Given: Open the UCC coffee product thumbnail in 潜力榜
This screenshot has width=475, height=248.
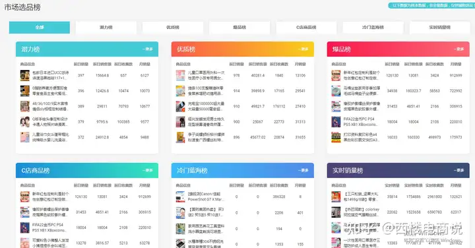Looking at the screenshot, I should pyautogui.click(x=25, y=75).
